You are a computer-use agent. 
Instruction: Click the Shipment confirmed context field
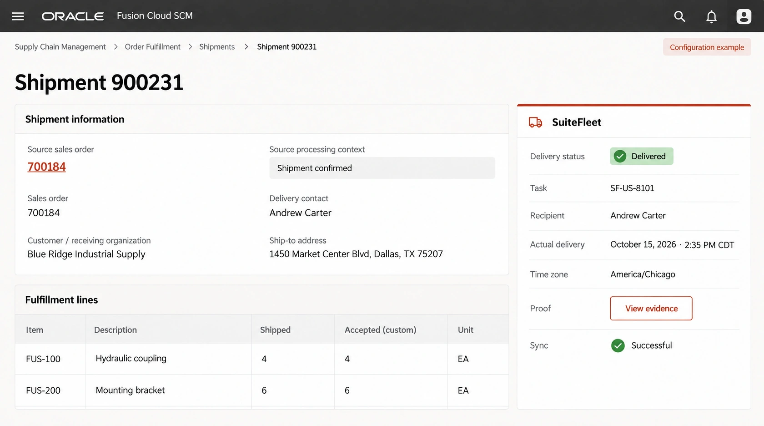point(382,168)
